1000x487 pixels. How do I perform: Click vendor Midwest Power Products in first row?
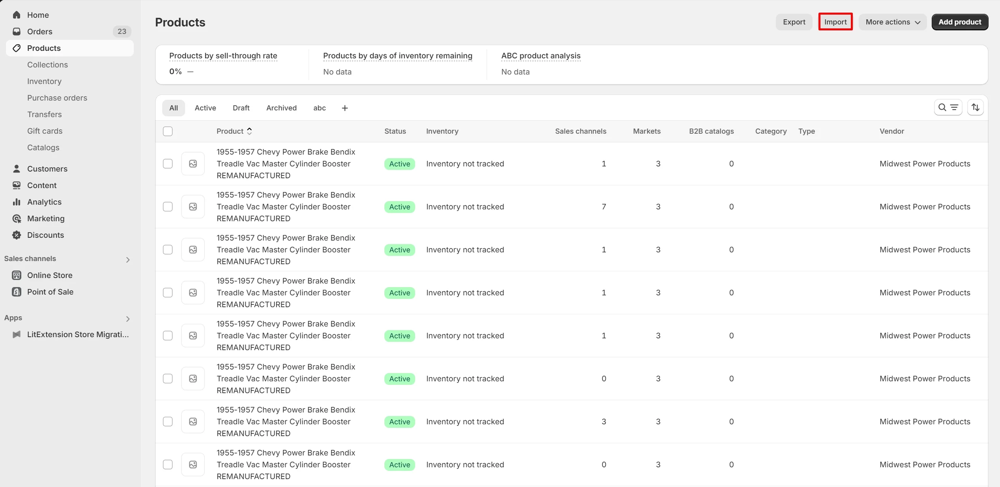925,164
